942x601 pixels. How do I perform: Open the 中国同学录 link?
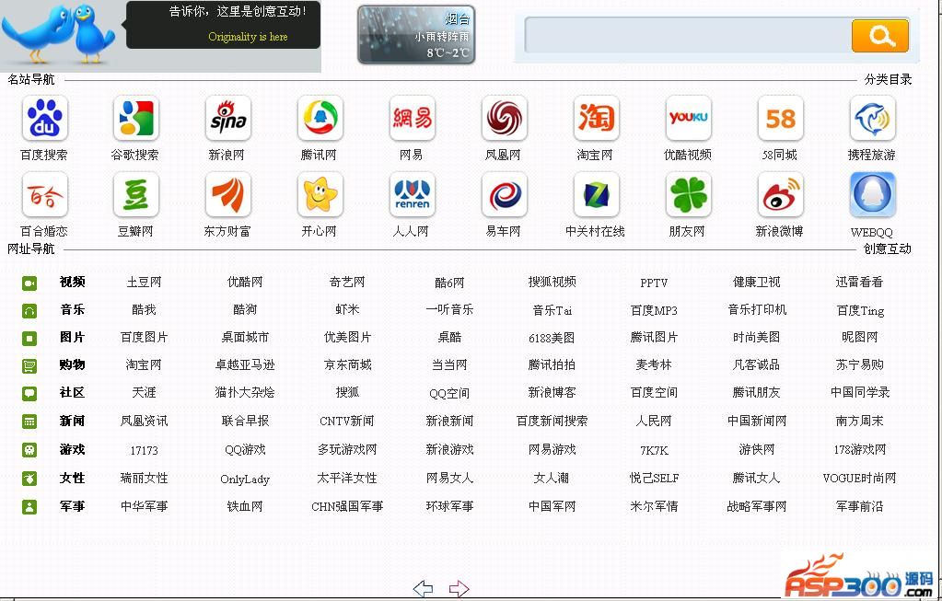click(x=860, y=392)
